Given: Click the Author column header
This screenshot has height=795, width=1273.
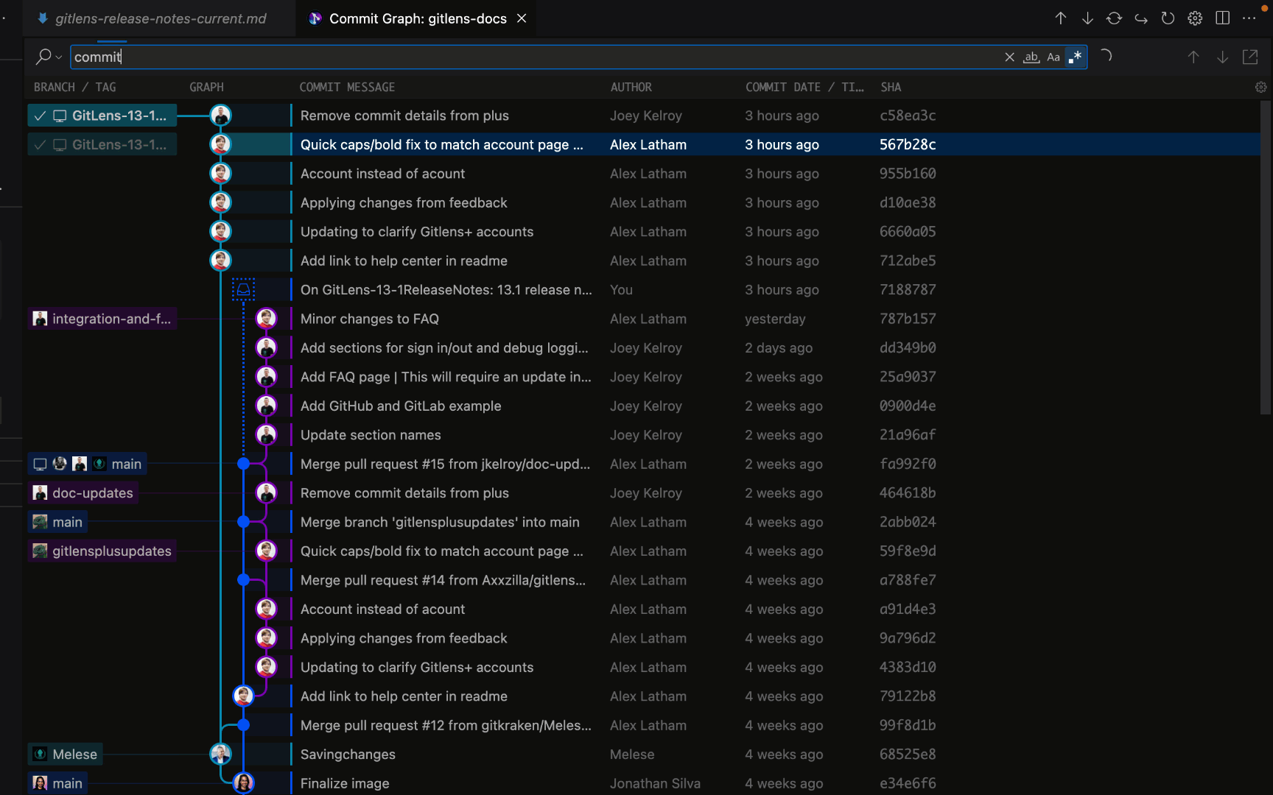Looking at the screenshot, I should [x=631, y=87].
